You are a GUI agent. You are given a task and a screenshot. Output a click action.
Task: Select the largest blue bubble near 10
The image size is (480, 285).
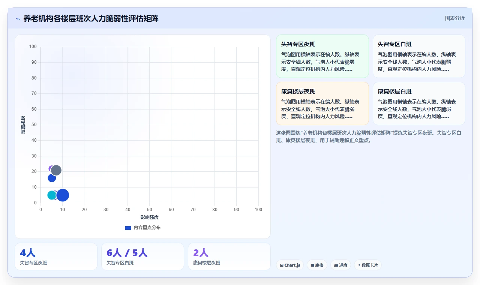(x=63, y=195)
